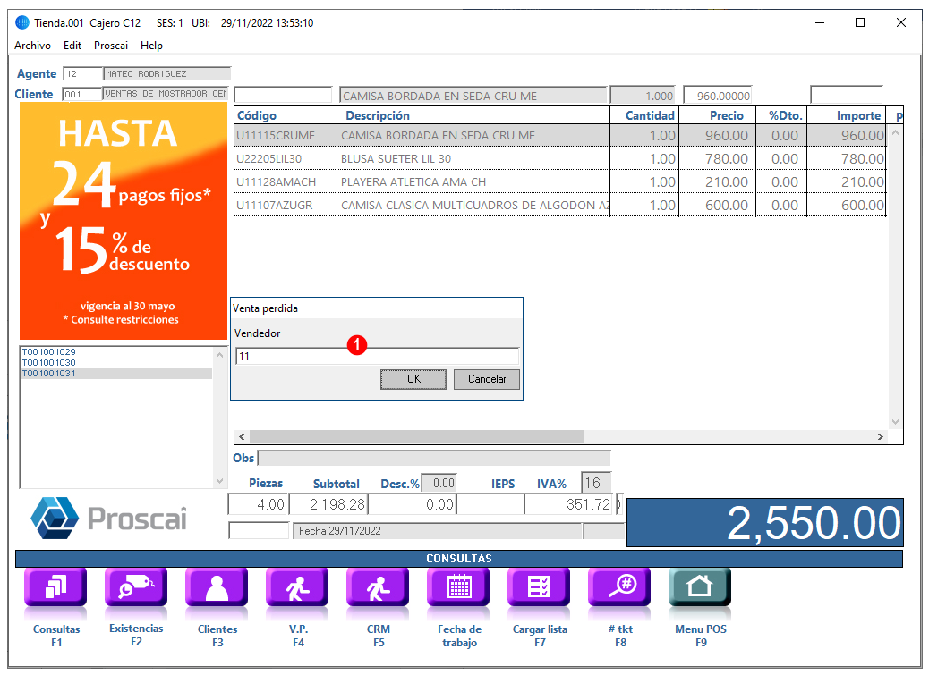929x675 pixels.
Task: Click the empty product code entry field
Action: pos(283,95)
